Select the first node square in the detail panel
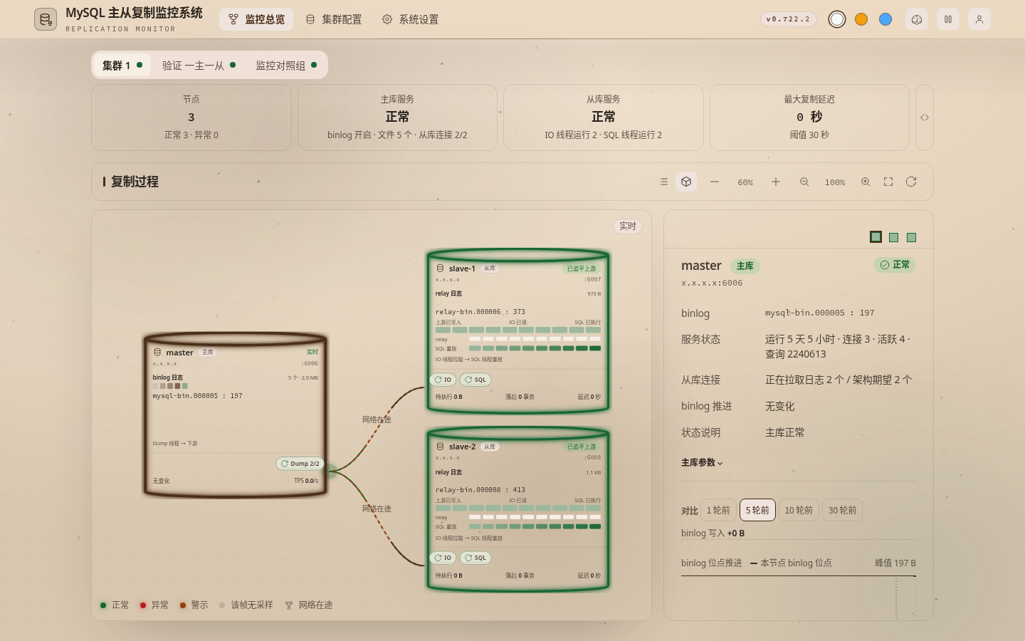Screen dimensions: 1025x641 click(x=876, y=237)
